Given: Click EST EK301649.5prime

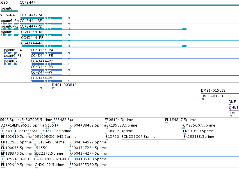Looking at the screenshot, I should [x=199, y=131].
